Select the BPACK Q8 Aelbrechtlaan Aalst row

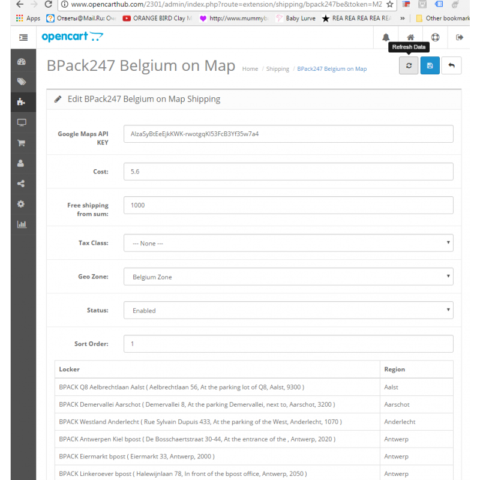coord(254,387)
